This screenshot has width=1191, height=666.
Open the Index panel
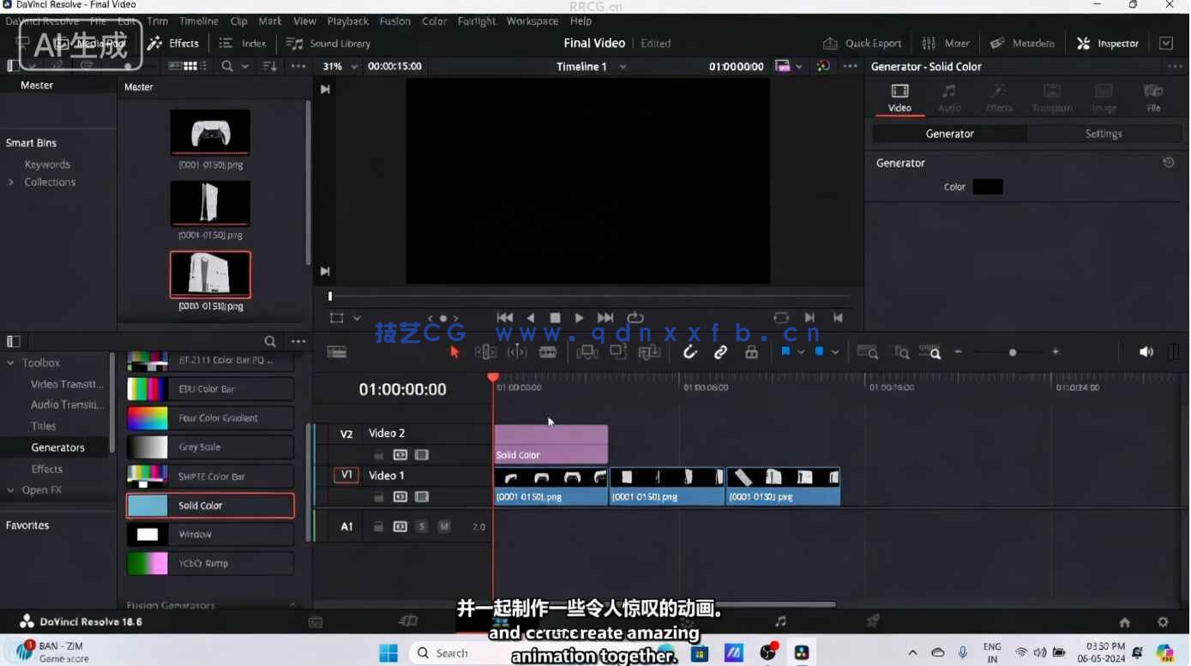tap(243, 43)
